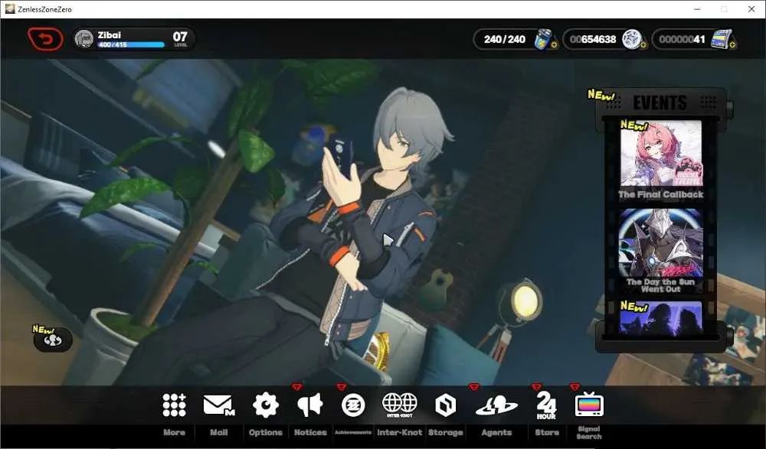Click the battery charge plus icon

[555, 45]
